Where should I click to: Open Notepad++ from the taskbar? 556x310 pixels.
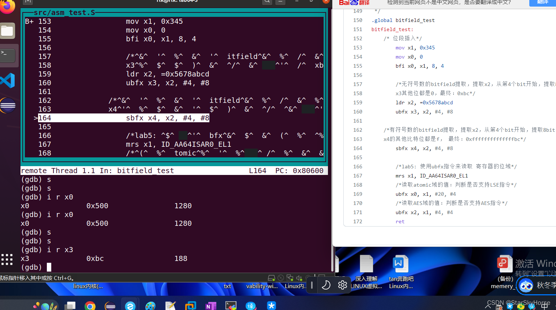click(x=170, y=306)
